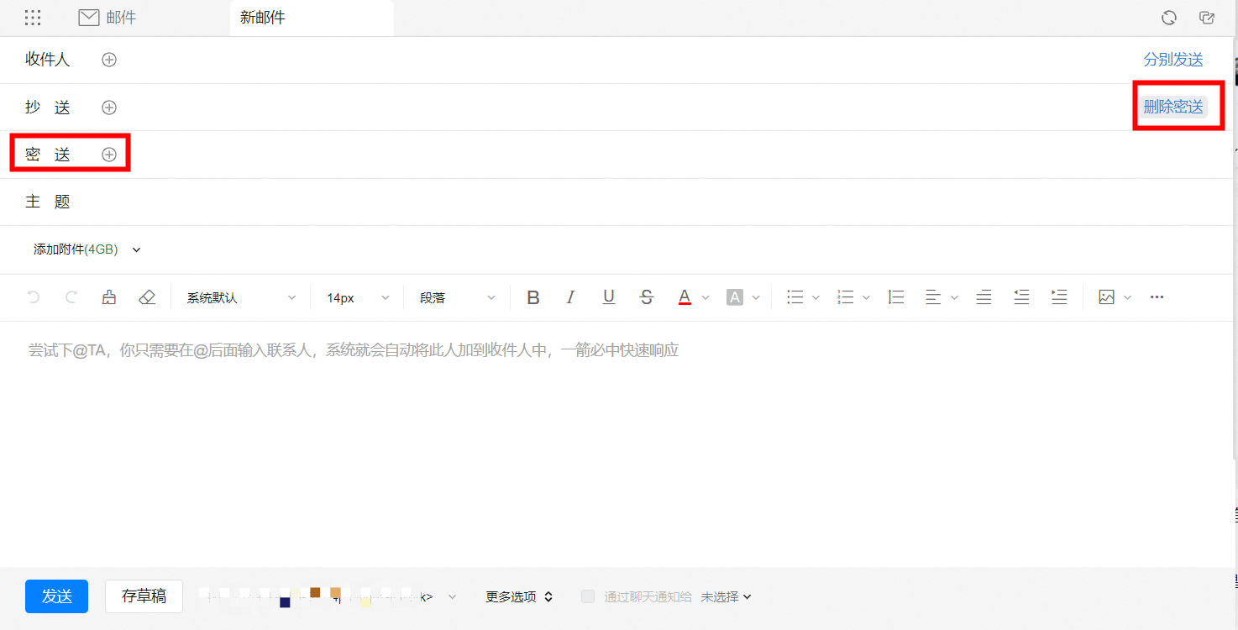Click 删除密送 link
The image size is (1238, 630).
point(1173,107)
